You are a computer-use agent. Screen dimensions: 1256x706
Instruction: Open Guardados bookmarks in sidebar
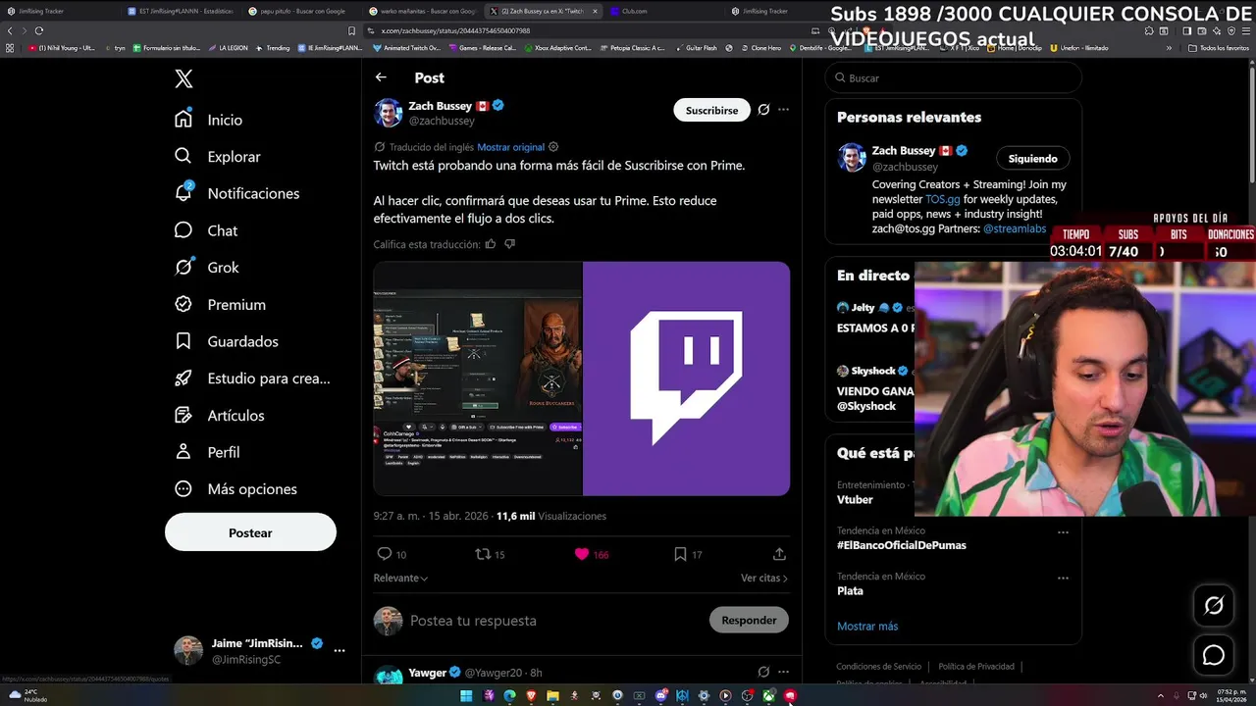point(226,341)
